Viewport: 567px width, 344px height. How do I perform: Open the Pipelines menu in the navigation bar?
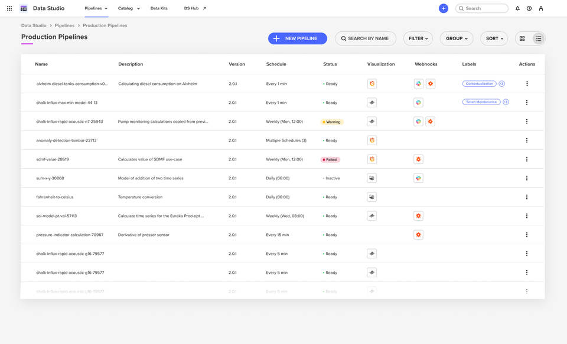click(93, 8)
